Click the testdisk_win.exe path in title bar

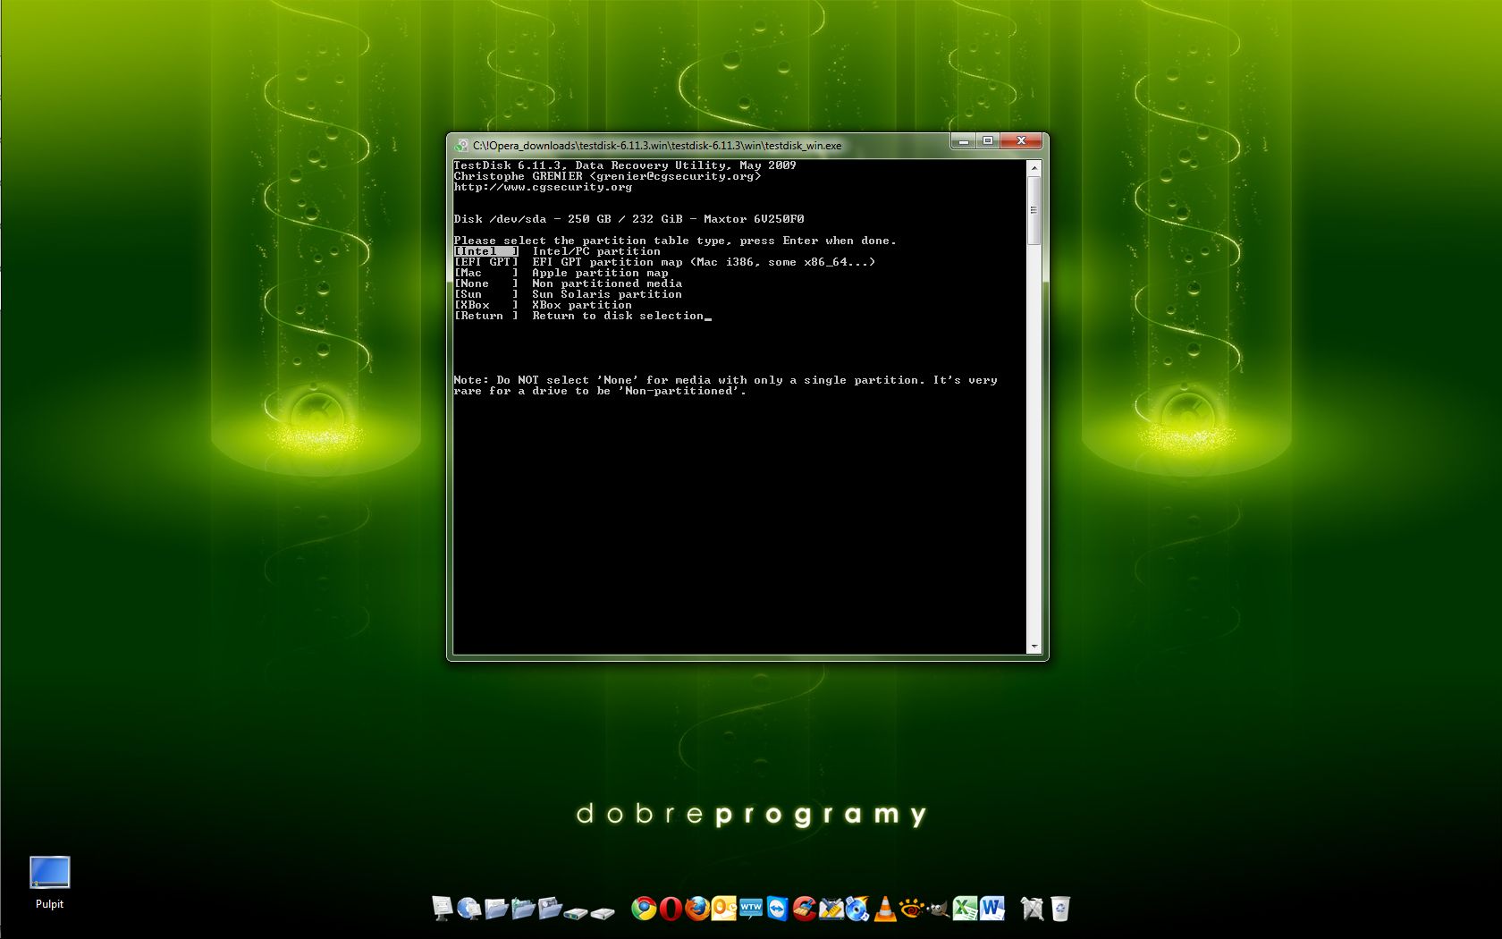657,146
